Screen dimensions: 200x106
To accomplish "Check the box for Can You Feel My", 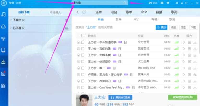I will 83,88.
